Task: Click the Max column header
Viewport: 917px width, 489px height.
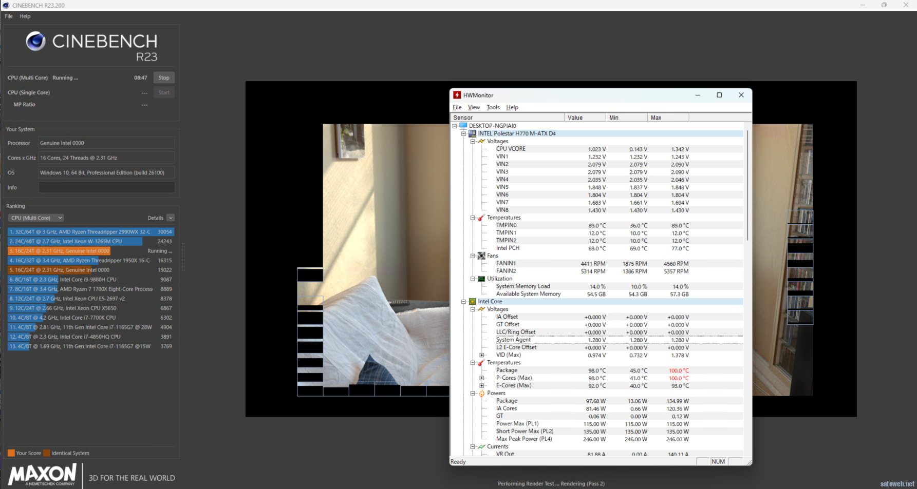Action: 668,118
